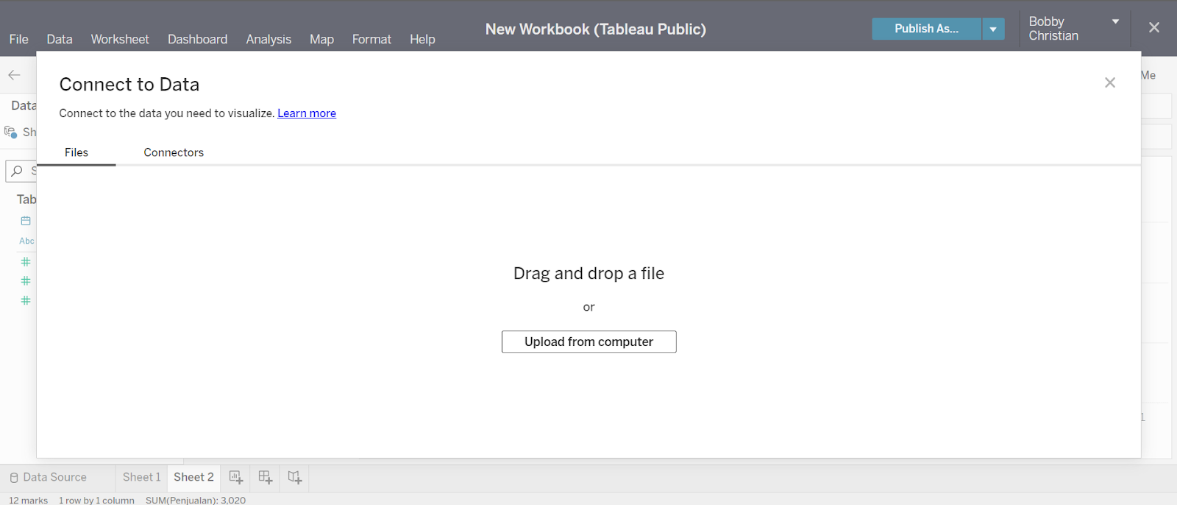1177x505 pixels.
Task: Select the Sheet 2 tab
Action: click(x=193, y=477)
